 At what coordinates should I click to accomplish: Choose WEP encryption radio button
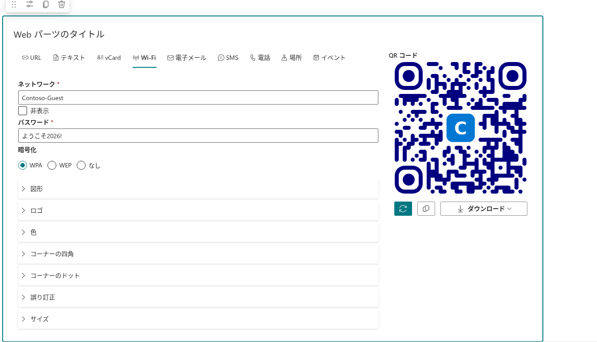click(x=52, y=165)
